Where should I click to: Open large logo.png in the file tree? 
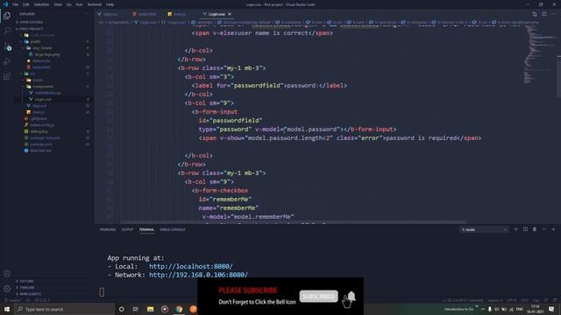click(47, 54)
